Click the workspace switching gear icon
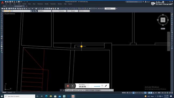Screen dimensions: 174x98 coord(159,93)
